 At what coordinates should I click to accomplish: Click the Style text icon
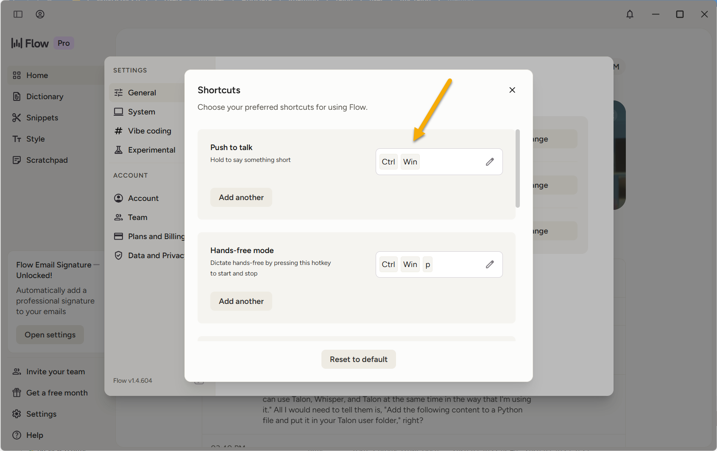pos(17,139)
